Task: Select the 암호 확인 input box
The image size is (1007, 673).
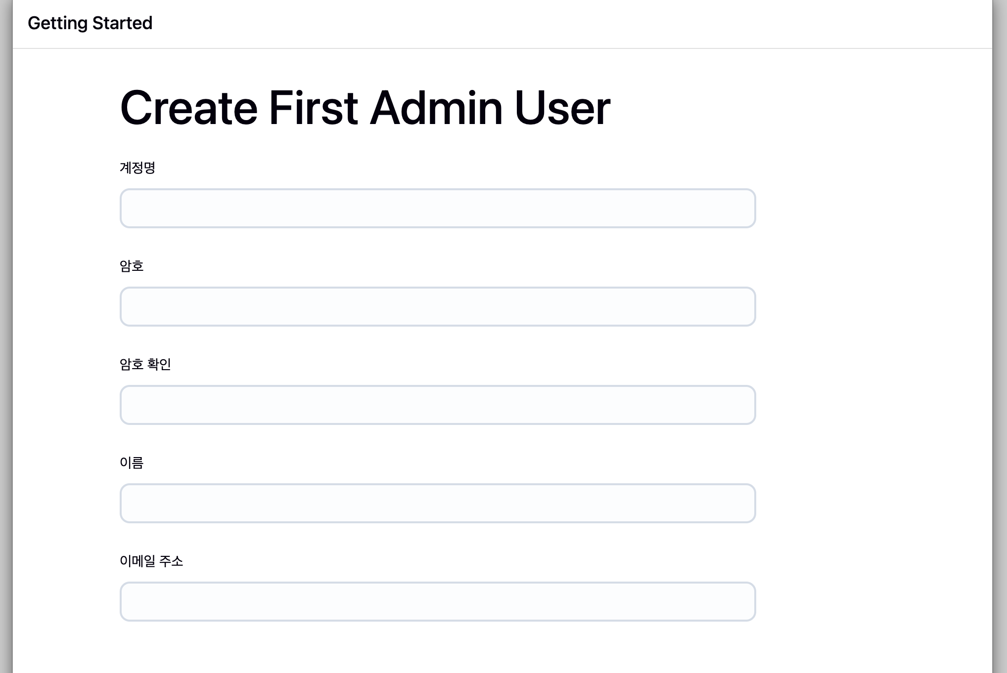Action: (437, 405)
